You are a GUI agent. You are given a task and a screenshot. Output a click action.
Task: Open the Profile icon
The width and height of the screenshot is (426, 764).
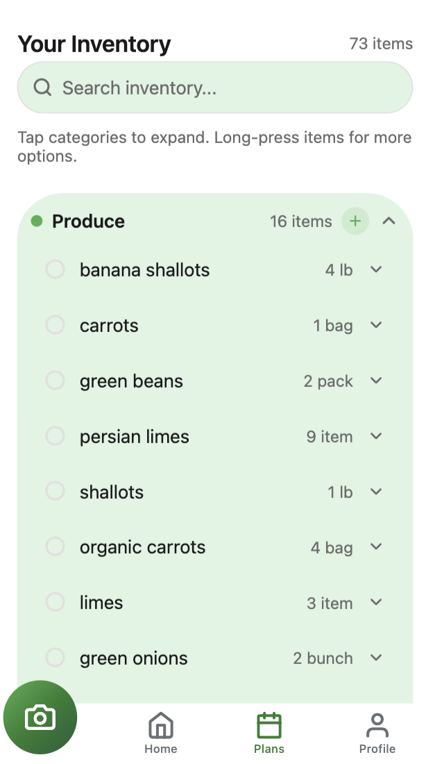pos(377,724)
